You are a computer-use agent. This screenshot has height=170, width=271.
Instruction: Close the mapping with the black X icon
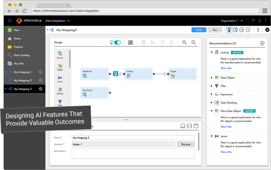(x=267, y=30)
